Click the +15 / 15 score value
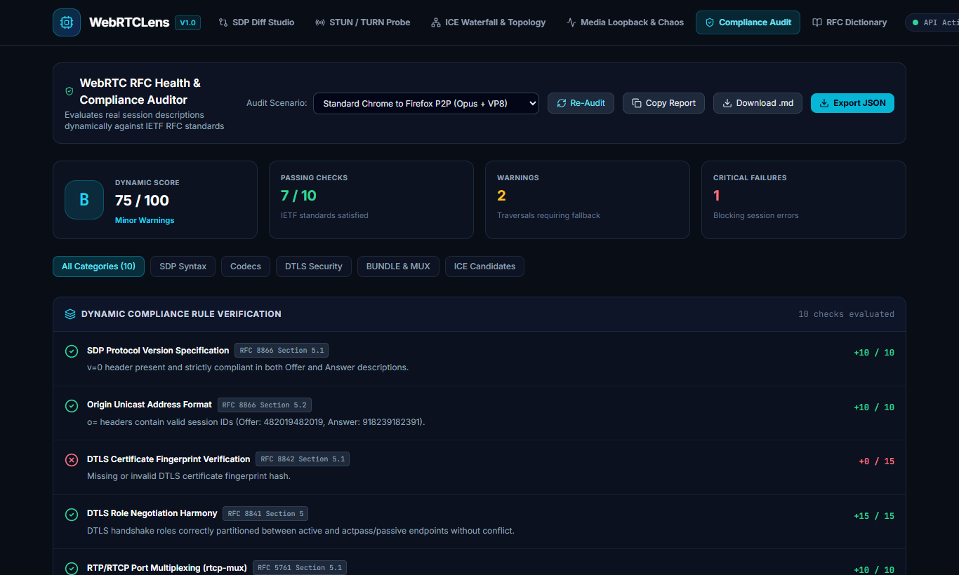 coord(874,516)
